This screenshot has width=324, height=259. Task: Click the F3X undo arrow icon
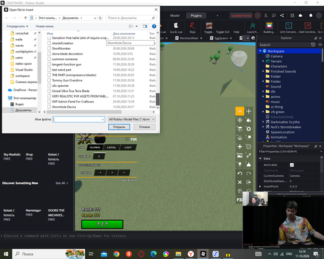(240, 174)
